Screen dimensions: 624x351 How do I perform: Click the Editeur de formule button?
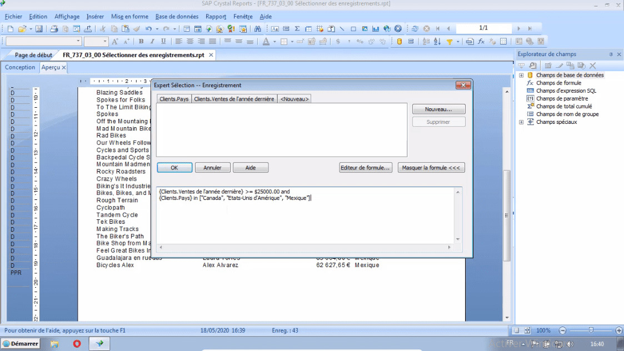pyautogui.click(x=366, y=168)
